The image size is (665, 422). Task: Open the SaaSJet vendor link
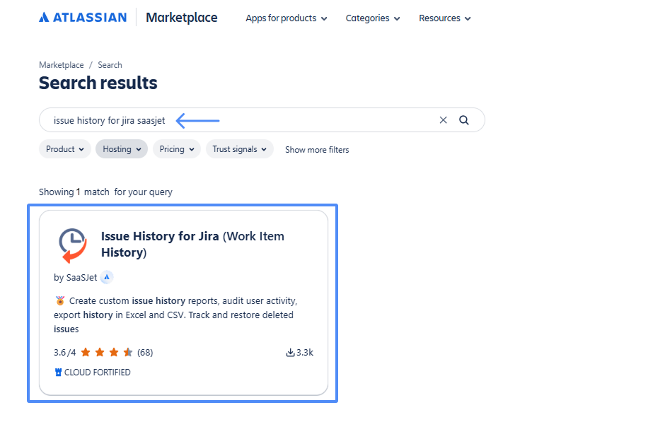click(x=82, y=277)
